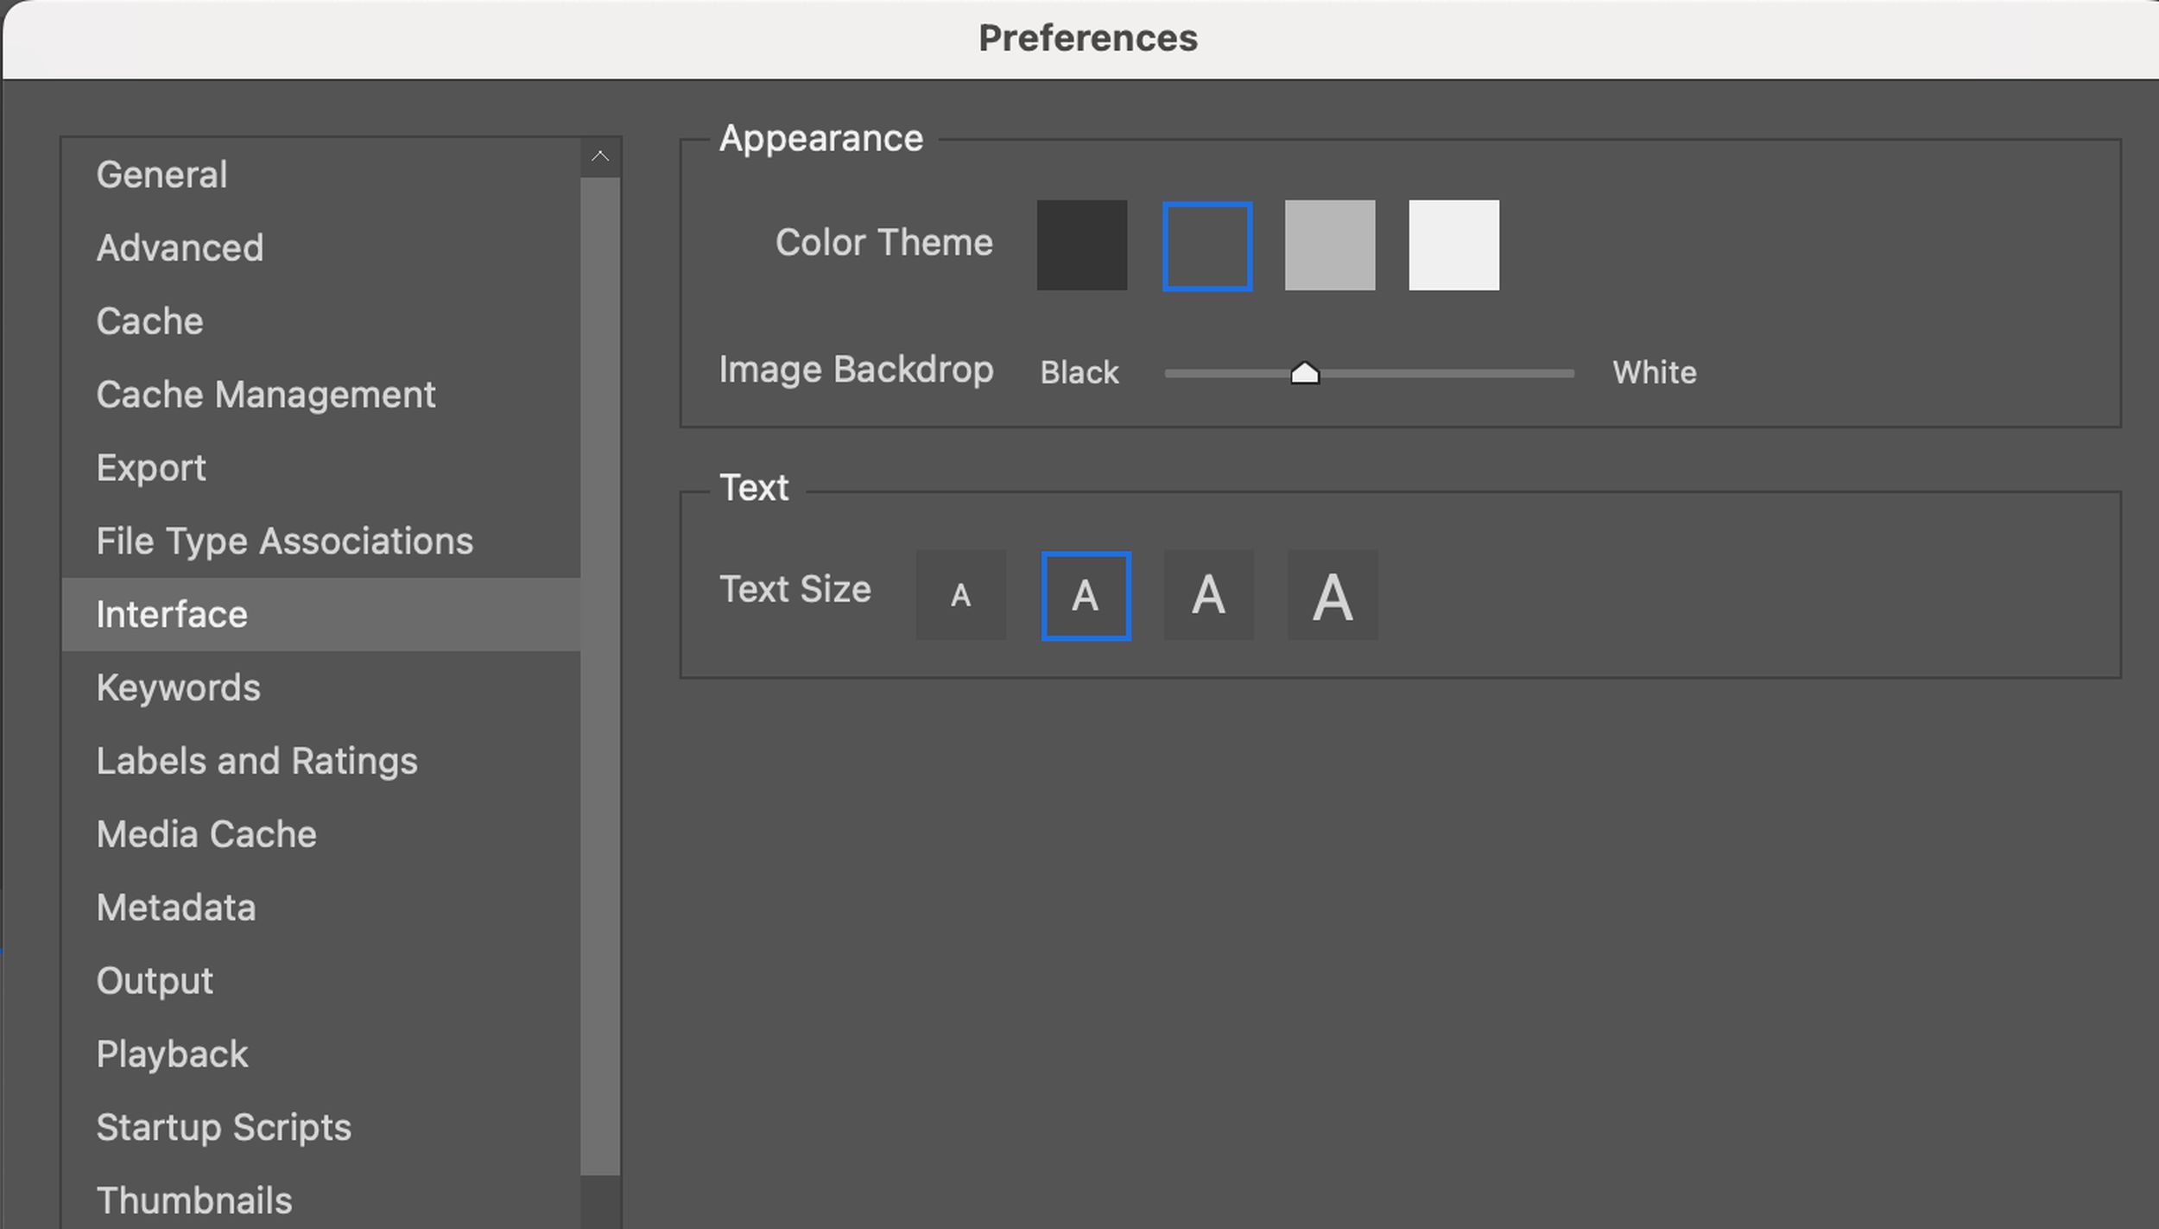Select the Cache Management category
Viewport: 2159px width, 1229px height.
(x=265, y=395)
